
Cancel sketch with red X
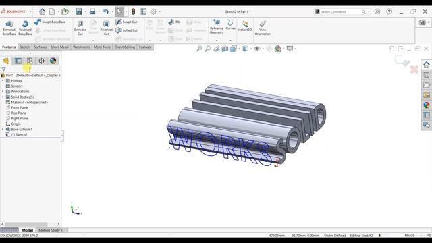[414, 70]
